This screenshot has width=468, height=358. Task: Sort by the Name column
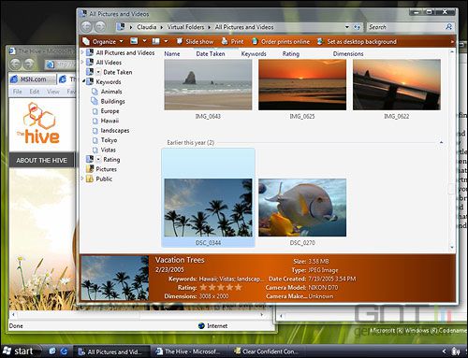click(x=172, y=53)
